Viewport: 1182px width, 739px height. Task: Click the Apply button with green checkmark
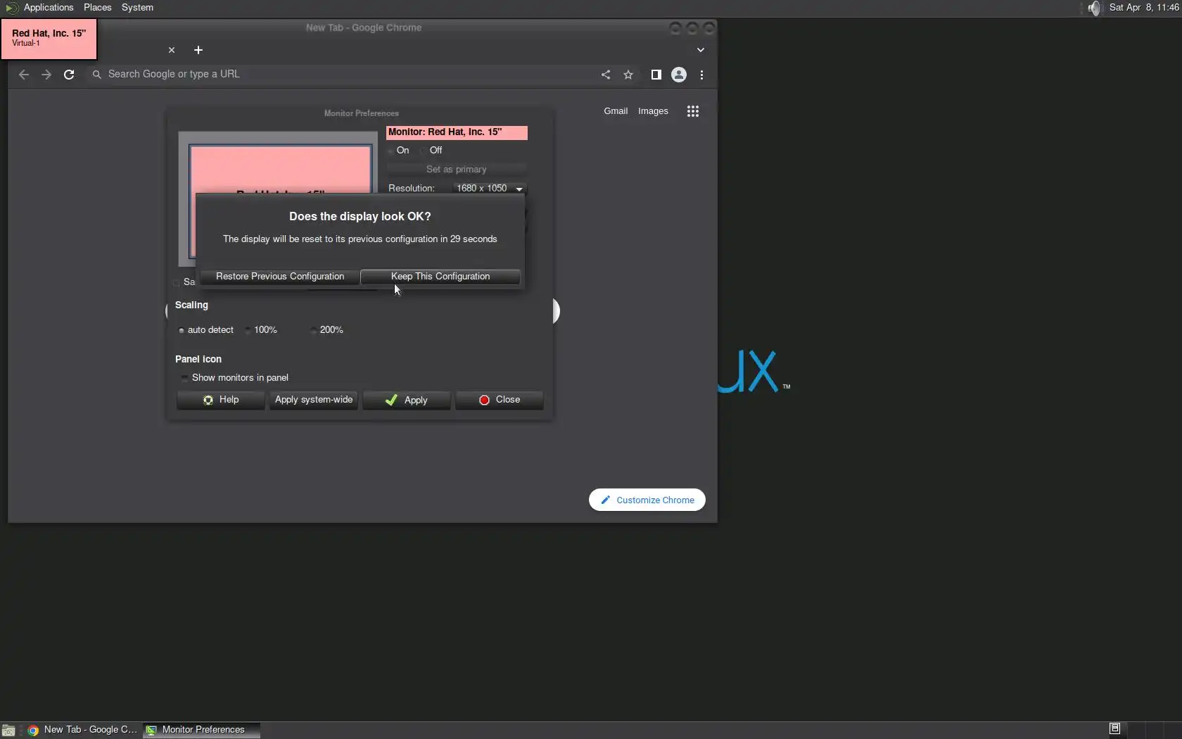point(407,400)
